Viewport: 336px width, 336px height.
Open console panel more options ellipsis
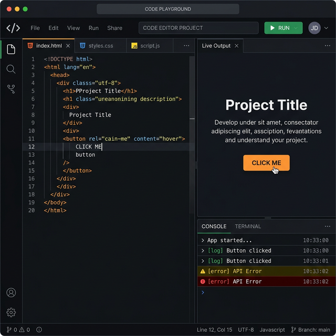click(x=328, y=226)
